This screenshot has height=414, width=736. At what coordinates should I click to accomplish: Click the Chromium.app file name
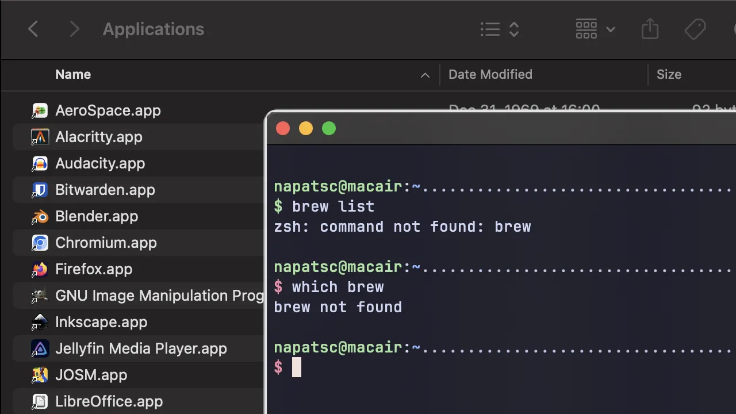[106, 243]
